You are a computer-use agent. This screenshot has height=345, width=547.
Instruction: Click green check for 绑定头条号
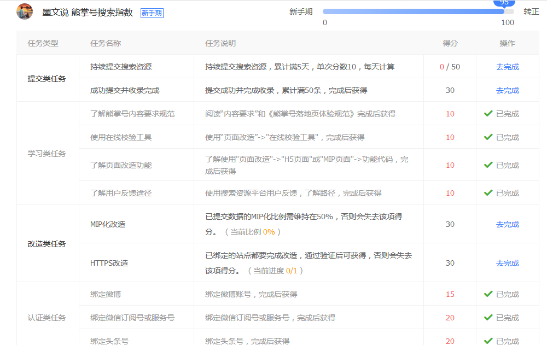point(488,341)
